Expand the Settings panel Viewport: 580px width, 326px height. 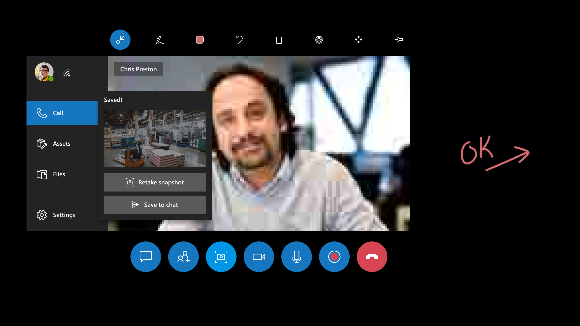point(56,215)
